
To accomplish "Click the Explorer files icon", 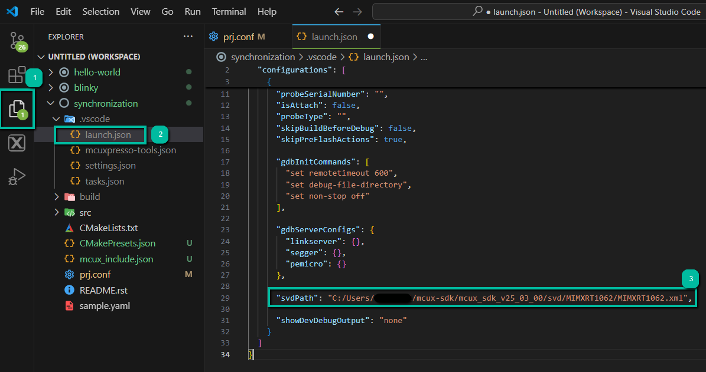I will pos(17,108).
